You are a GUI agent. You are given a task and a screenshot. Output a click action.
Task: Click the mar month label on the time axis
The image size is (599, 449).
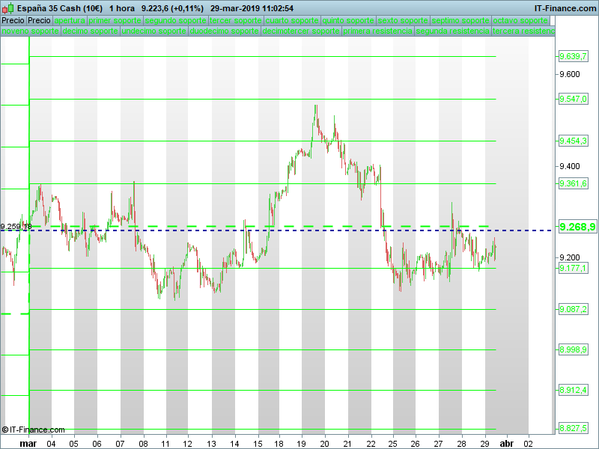(28, 444)
